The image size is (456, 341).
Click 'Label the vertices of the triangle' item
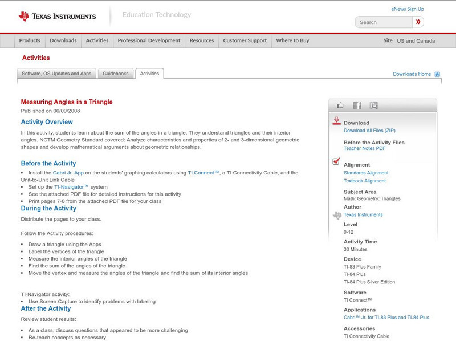pyautogui.click(x=66, y=251)
